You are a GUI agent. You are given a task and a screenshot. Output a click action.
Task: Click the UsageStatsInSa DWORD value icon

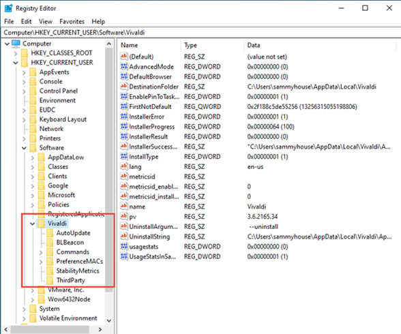[x=124, y=256]
